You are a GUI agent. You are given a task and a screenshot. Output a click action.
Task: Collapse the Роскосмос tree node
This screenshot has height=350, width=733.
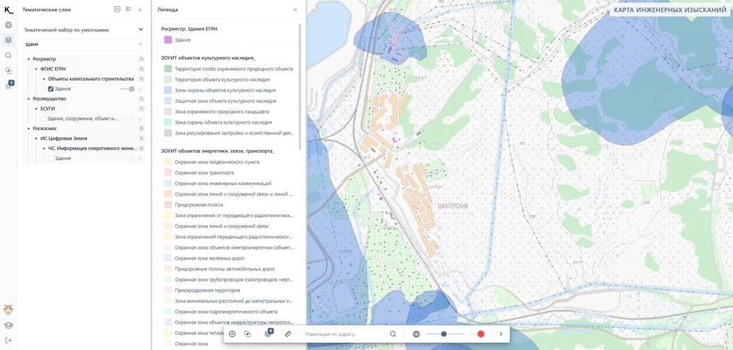(x=28, y=128)
